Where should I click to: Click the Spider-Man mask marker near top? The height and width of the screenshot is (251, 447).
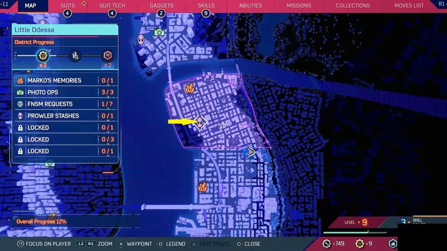(142, 40)
